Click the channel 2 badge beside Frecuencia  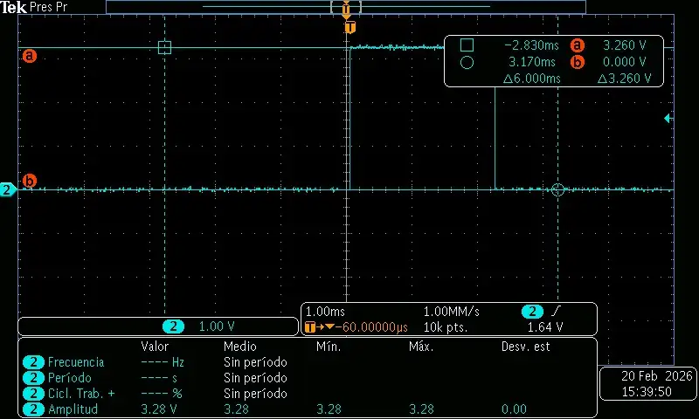click(33, 362)
